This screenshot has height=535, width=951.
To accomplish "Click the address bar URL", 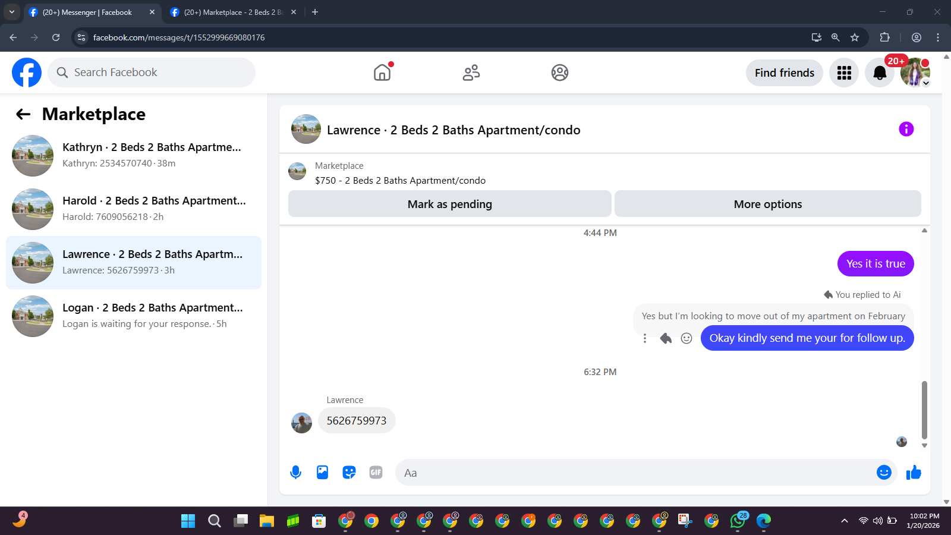I will click(x=179, y=37).
